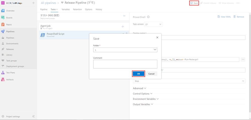Open the Deployment groups icon
The width and height of the screenshot is (251, 120).
3,66
